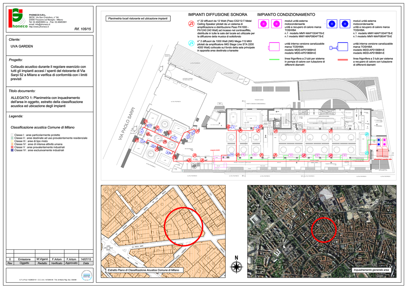Click the 'PHONECO S.R.L.' company name text

(x=38, y=15)
